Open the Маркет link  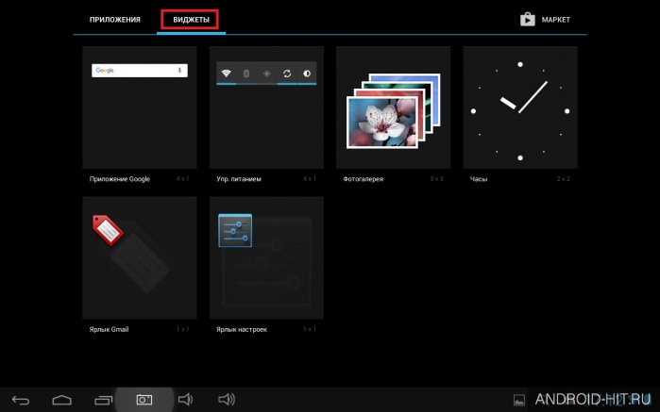pyautogui.click(x=555, y=20)
